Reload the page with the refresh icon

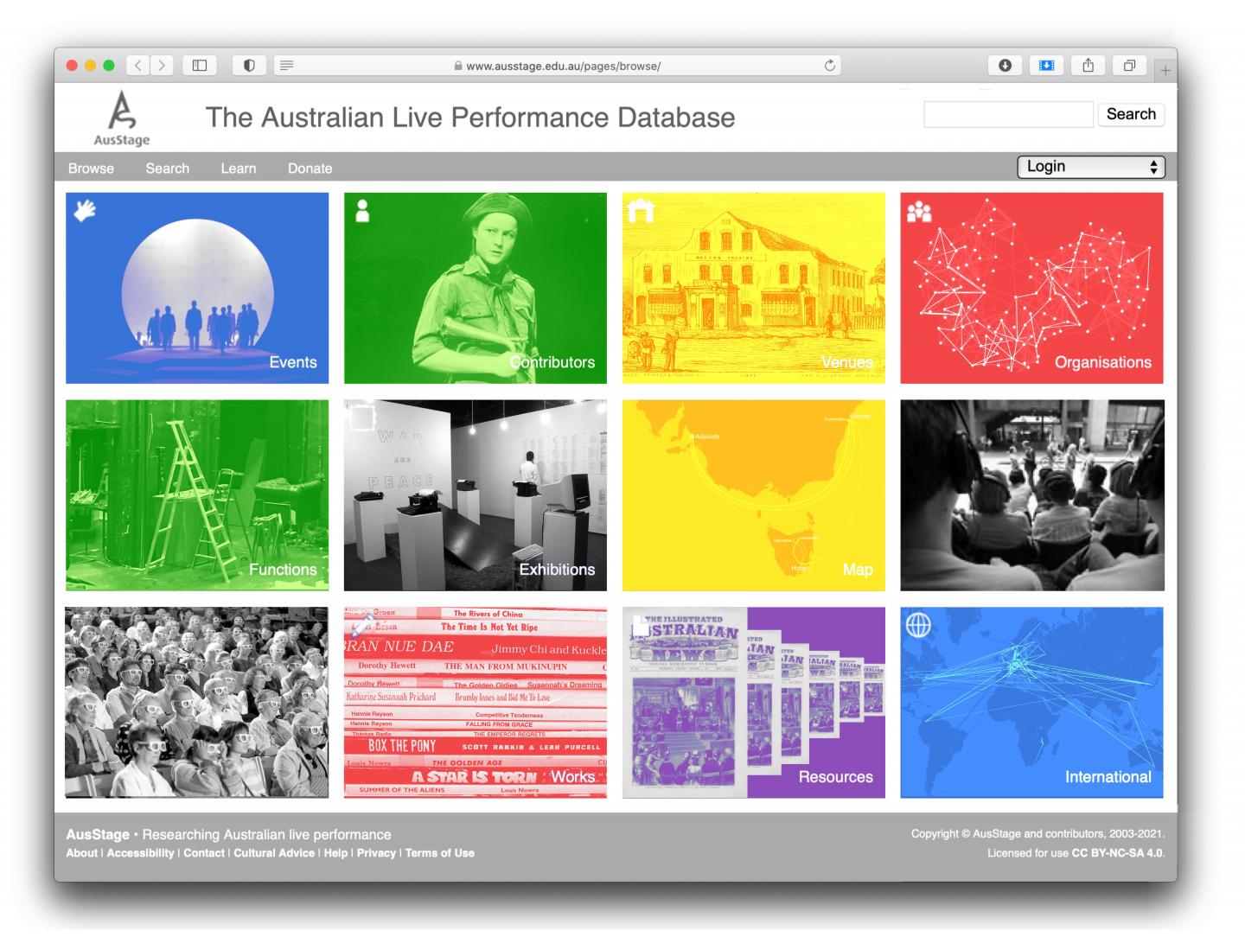point(830,66)
